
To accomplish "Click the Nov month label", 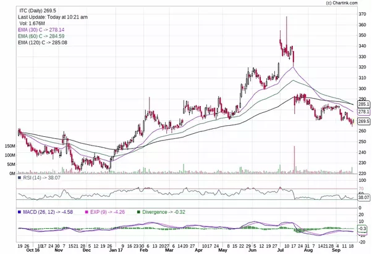I will tap(59, 250).
